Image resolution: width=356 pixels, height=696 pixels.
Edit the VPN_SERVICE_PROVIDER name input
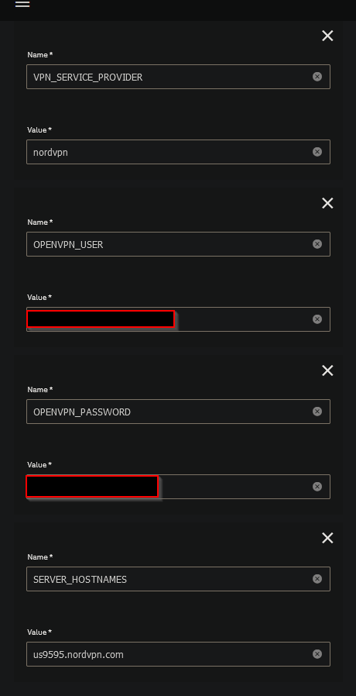178,77
